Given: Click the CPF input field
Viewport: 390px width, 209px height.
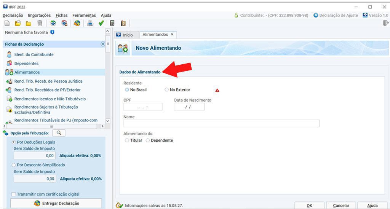Looking at the screenshot, I should 143,107.
